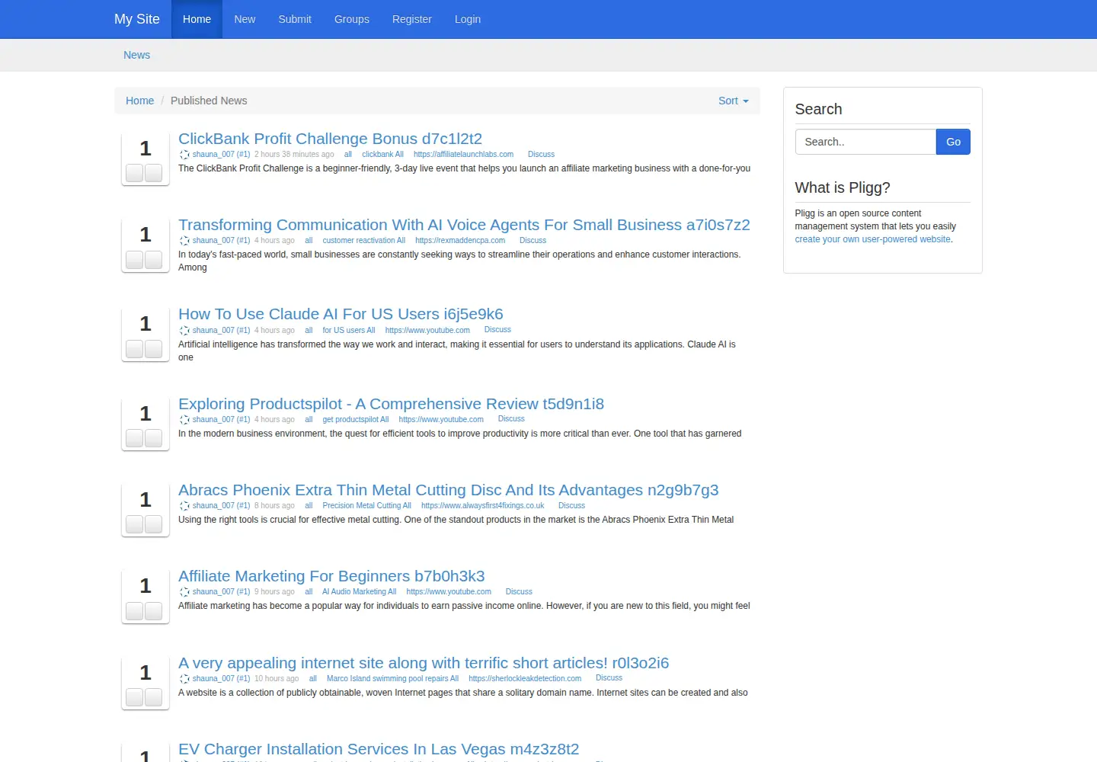Downvote the How To Use Claude AI story

[154, 349]
